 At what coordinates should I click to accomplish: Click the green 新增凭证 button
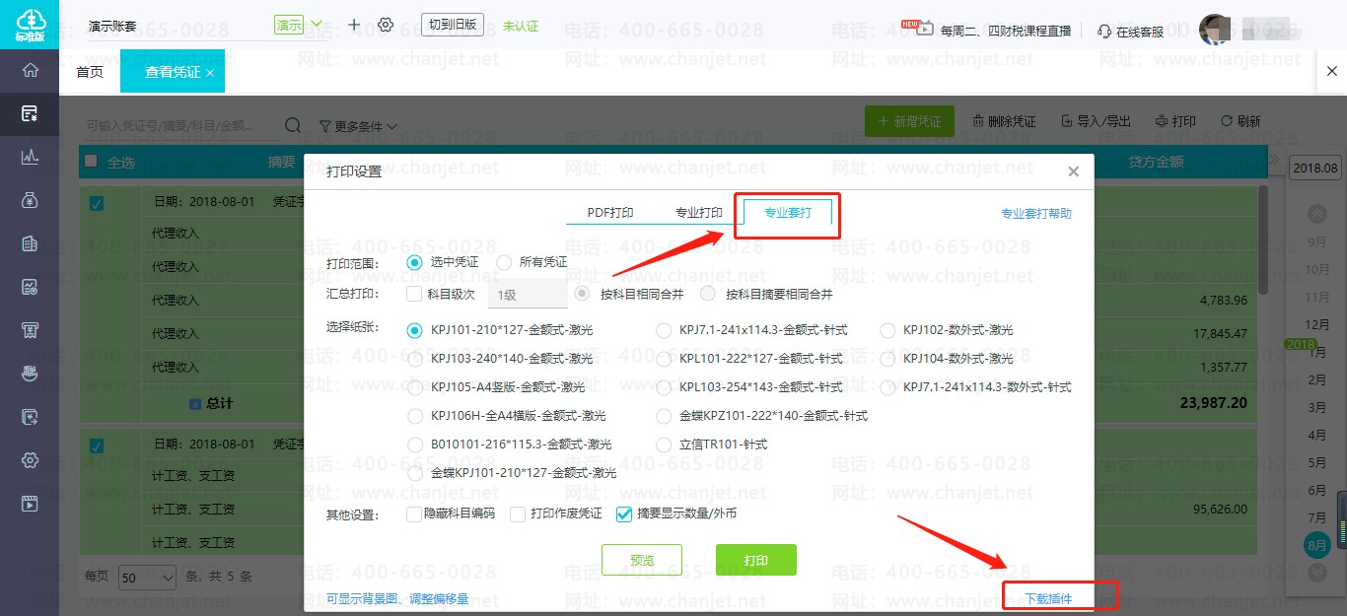[x=909, y=121]
